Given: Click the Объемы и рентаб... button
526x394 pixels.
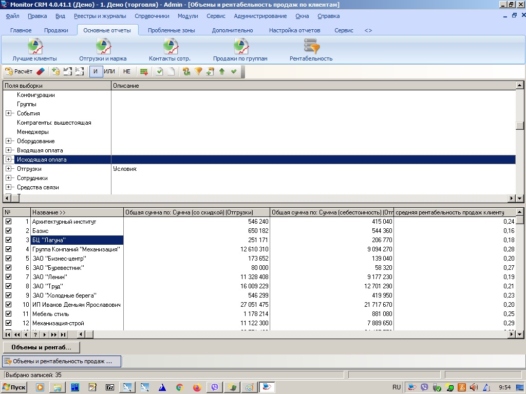Looking at the screenshot, I should coord(41,347).
